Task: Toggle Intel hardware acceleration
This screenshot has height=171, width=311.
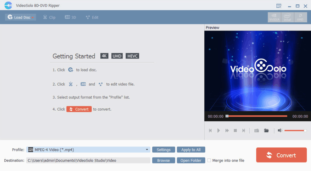Action: point(287,17)
